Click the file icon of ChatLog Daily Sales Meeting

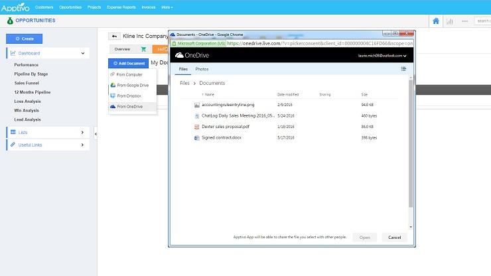(x=196, y=116)
